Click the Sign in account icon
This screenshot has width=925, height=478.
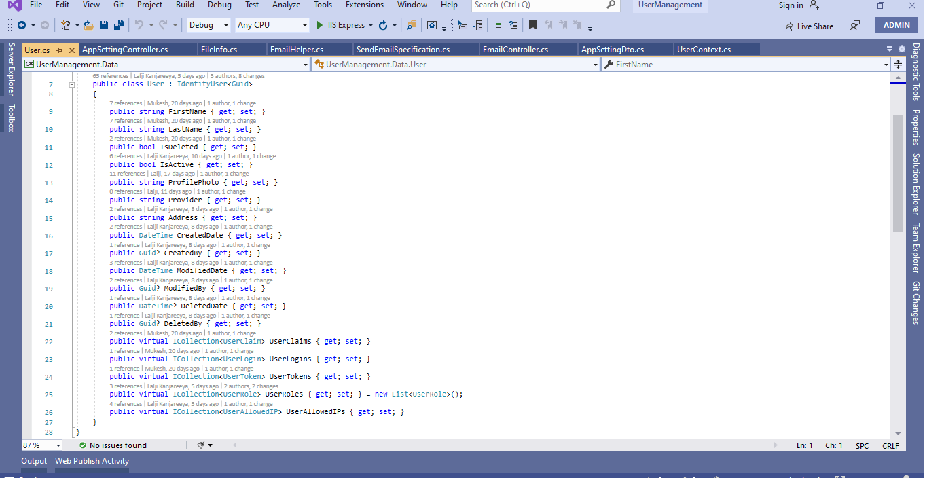click(814, 5)
